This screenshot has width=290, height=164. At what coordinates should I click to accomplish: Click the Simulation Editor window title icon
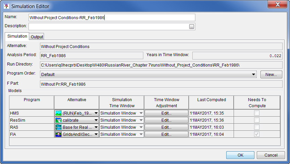point(6,6)
